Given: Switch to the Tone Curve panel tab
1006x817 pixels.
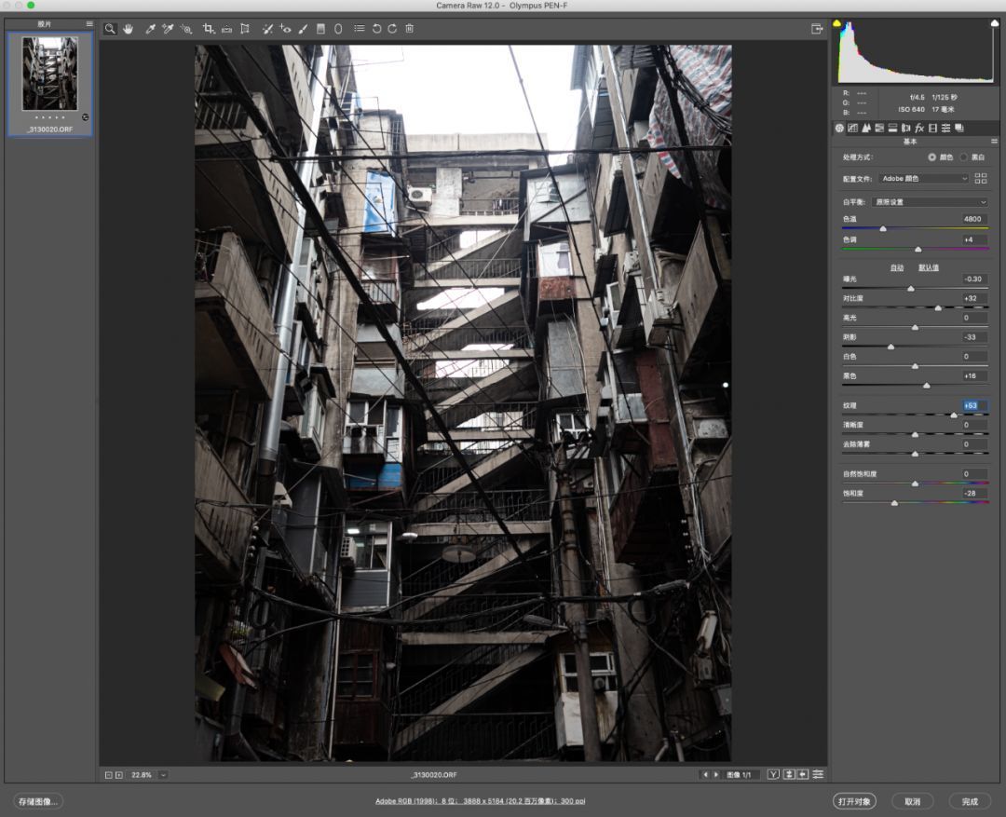Looking at the screenshot, I should click(852, 128).
